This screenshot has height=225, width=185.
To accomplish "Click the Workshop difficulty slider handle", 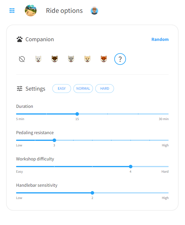I will (x=131, y=167).
